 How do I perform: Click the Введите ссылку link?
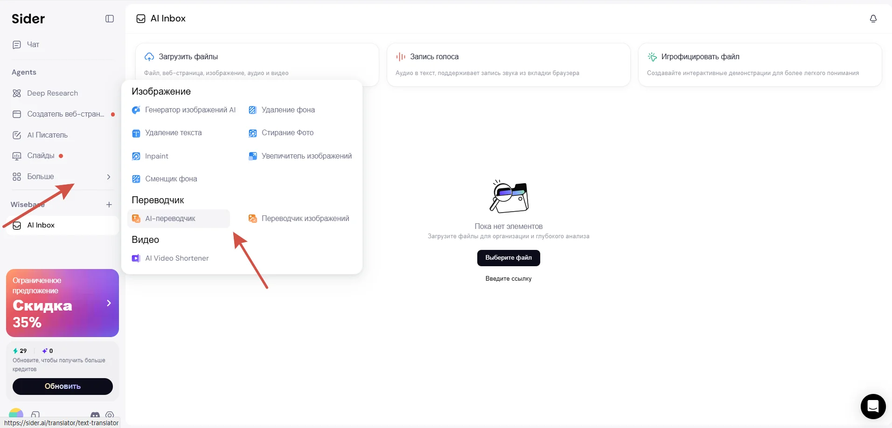tap(509, 279)
